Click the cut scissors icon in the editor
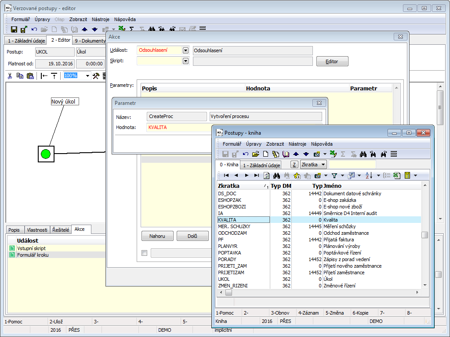 [10, 76]
